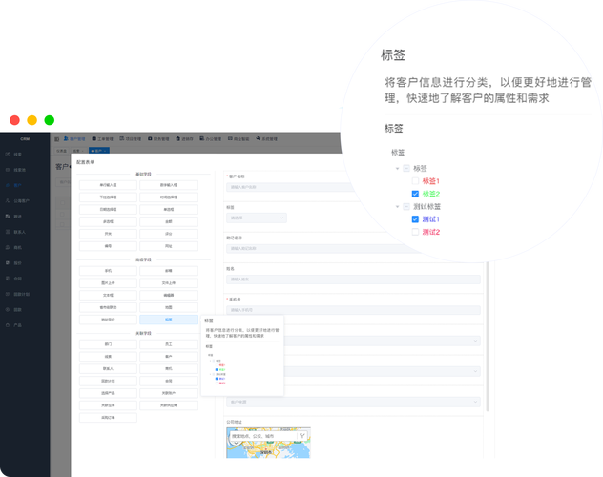This screenshot has width=603, height=477.
Task: Click the 跟进 sidebar icon
Action: pos(8,217)
